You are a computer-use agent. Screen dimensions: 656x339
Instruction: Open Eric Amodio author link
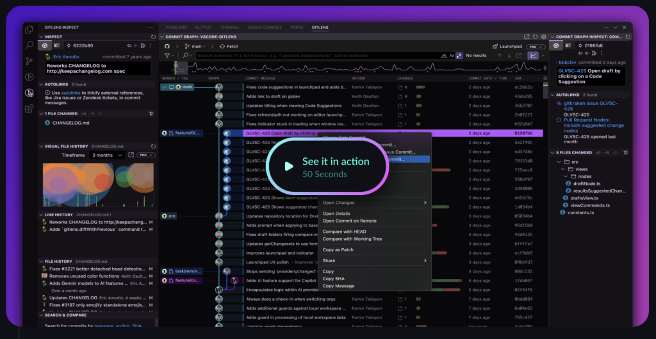[x=66, y=57]
